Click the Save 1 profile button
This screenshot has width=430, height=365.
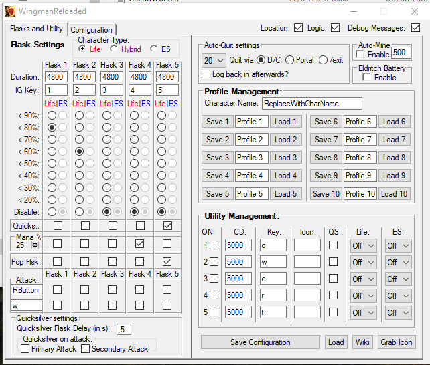pos(218,122)
